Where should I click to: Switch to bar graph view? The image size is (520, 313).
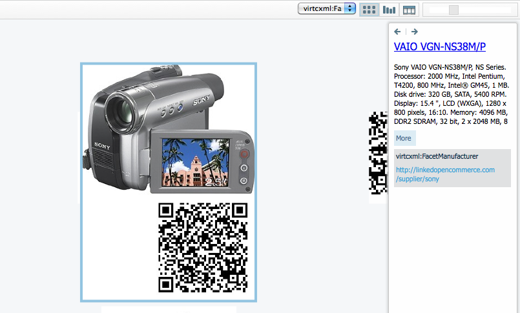click(x=389, y=10)
